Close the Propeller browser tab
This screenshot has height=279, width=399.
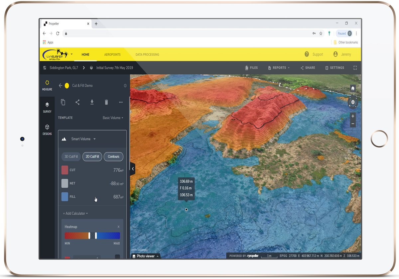pos(88,24)
